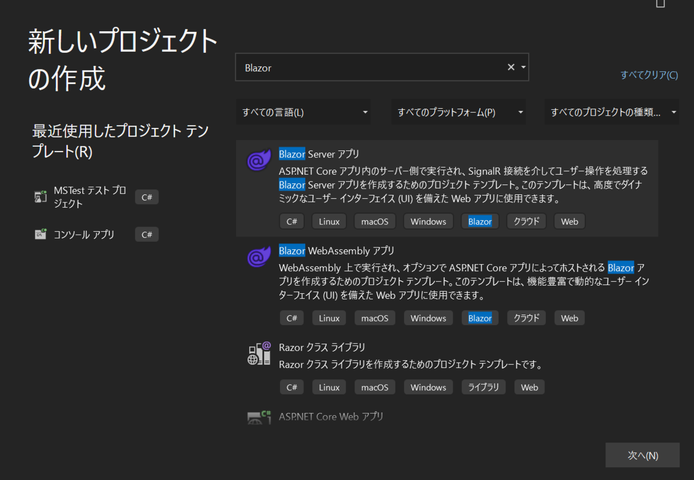The height and width of the screenshot is (480, 694).
Task: Click the MSTest test project icon
Action: [x=40, y=197]
